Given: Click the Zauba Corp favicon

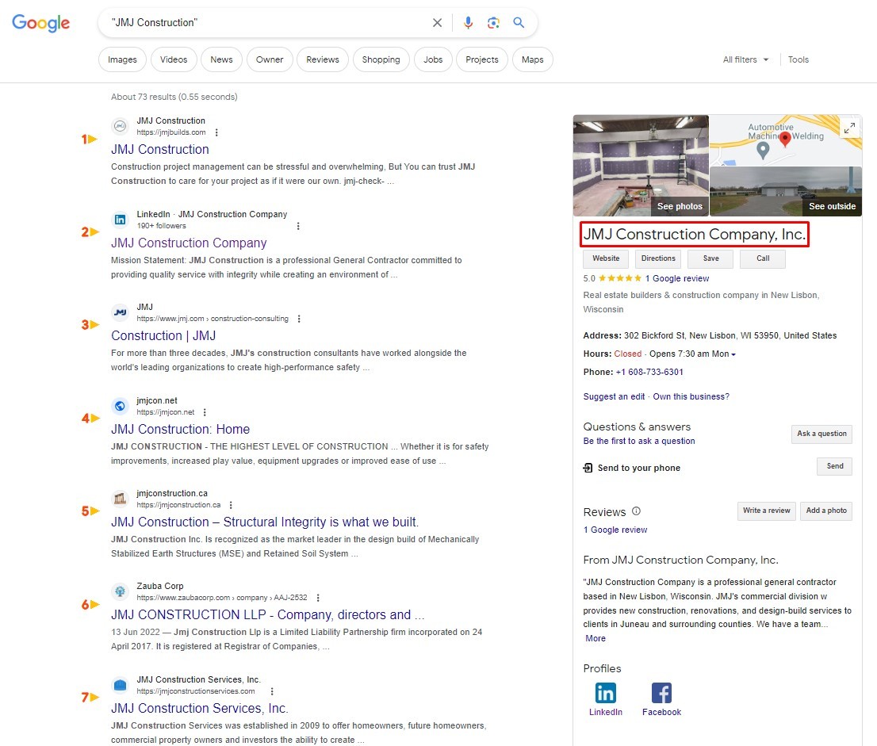Looking at the screenshot, I should click(121, 591).
